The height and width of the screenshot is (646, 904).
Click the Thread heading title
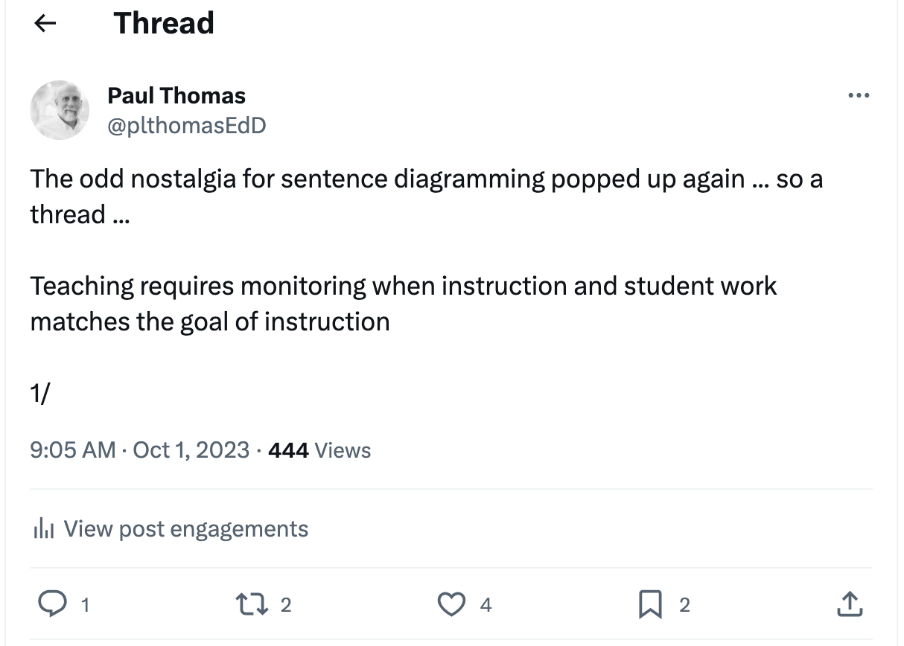(x=164, y=24)
